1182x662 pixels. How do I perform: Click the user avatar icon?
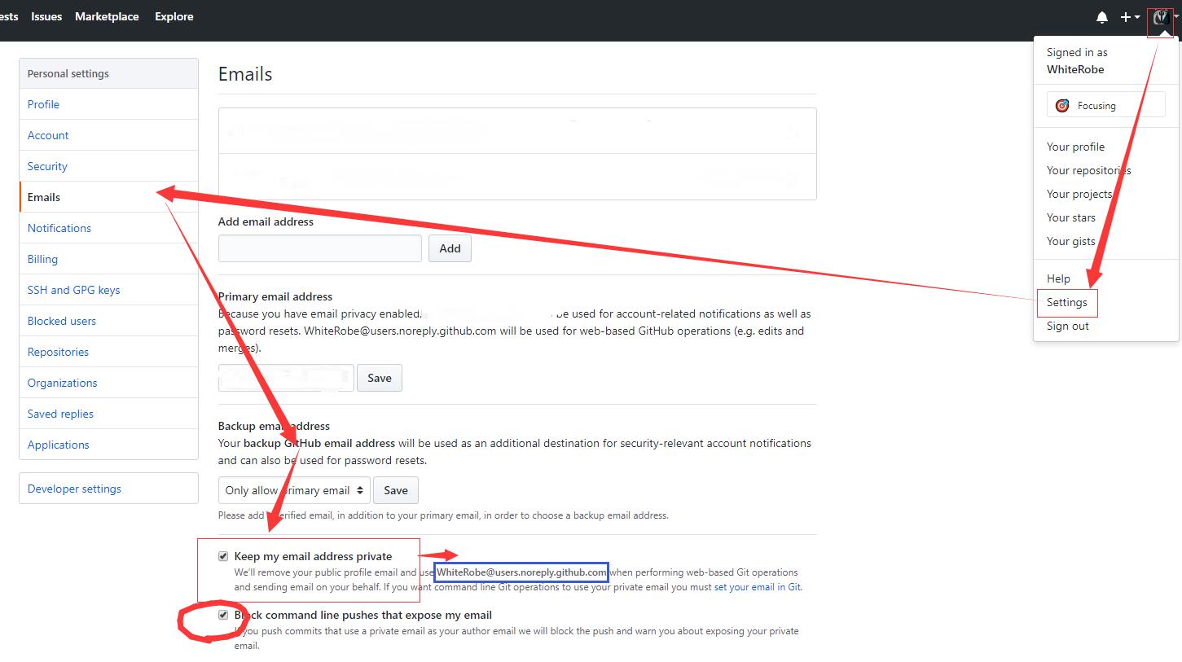coord(1161,17)
